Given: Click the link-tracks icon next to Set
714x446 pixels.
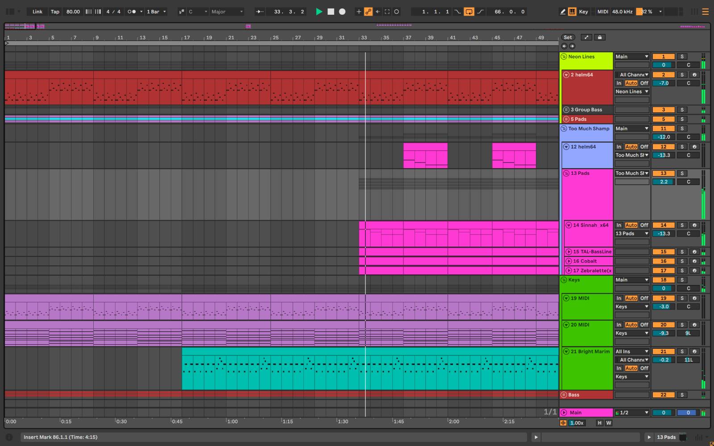Looking at the screenshot, I should [x=587, y=37].
